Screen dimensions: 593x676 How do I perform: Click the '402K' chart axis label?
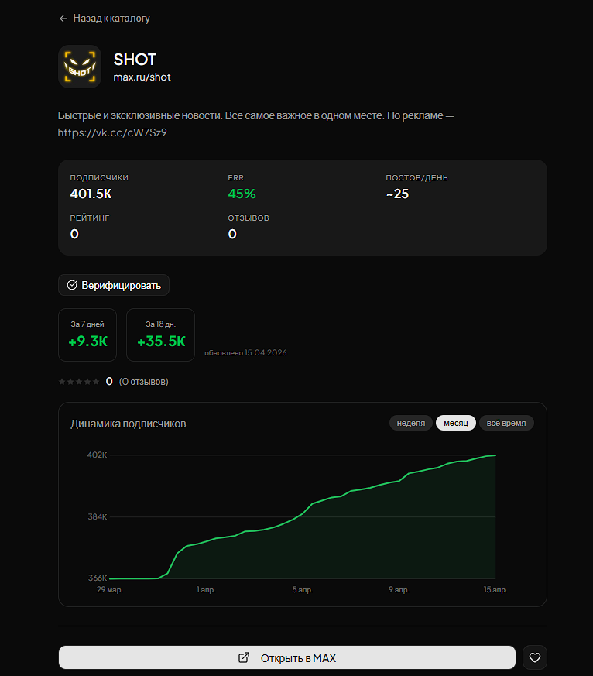pyautogui.click(x=97, y=455)
